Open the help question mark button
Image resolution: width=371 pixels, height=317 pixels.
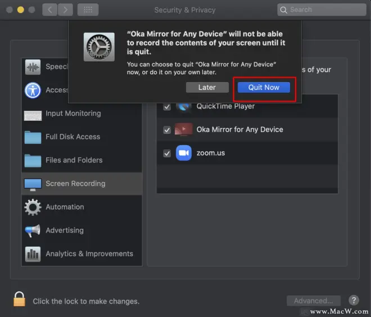(354, 301)
